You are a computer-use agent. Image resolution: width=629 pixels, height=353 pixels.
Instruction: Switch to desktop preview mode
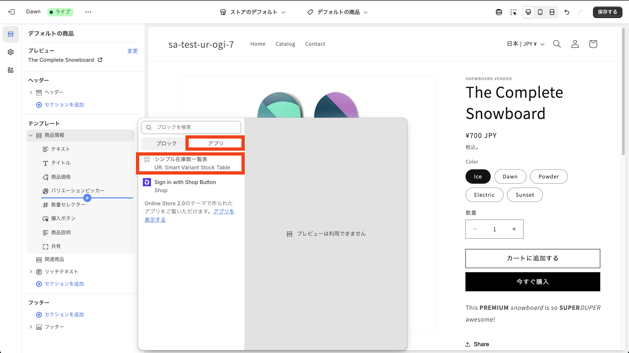(x=528, y=12)
